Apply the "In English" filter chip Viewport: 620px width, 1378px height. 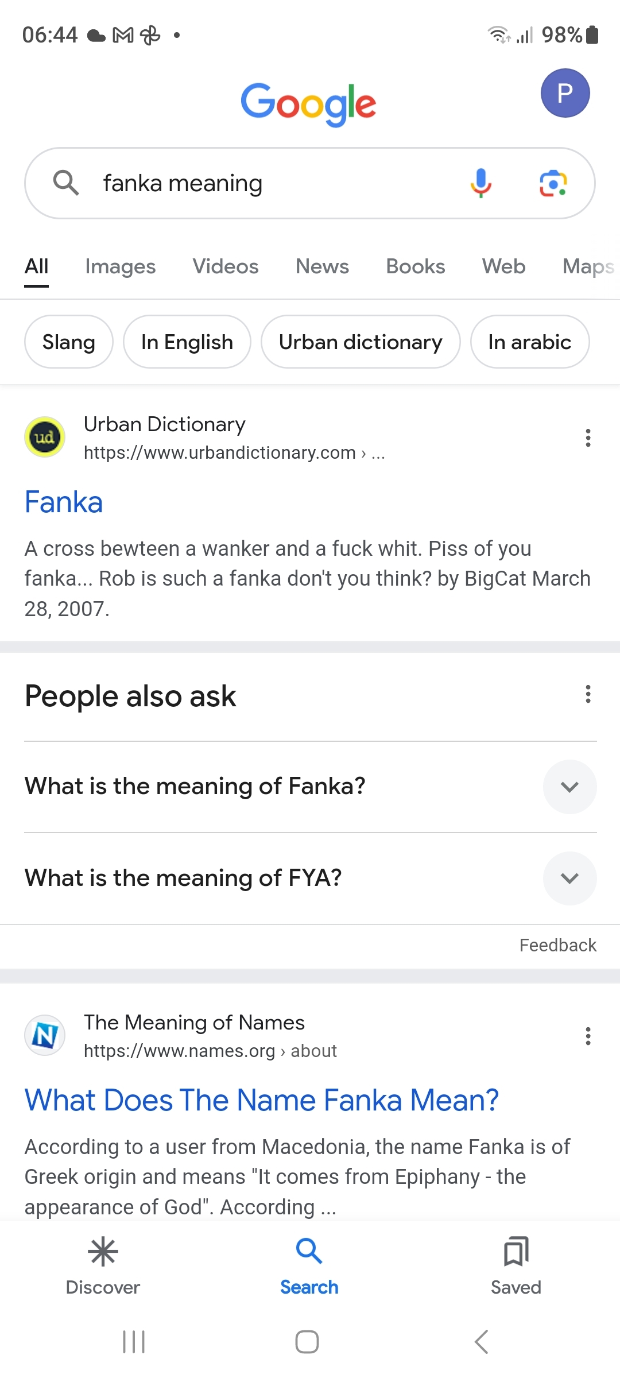tap(187, 342)
